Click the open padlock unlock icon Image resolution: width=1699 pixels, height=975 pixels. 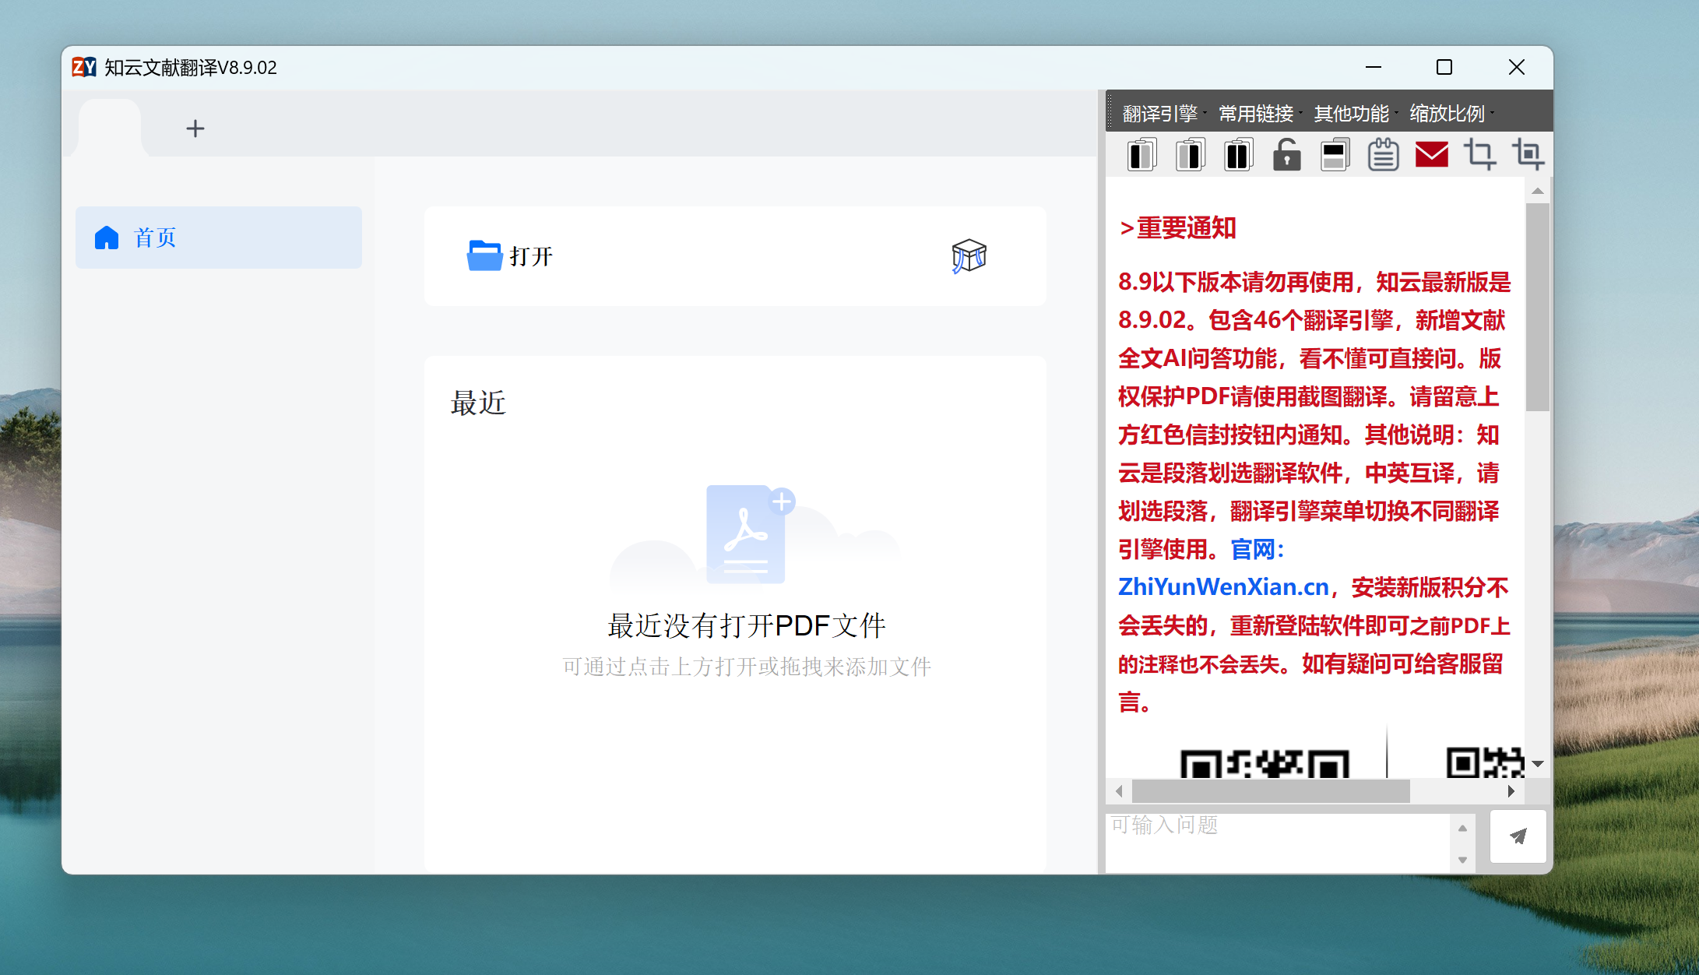point(1286,154)
